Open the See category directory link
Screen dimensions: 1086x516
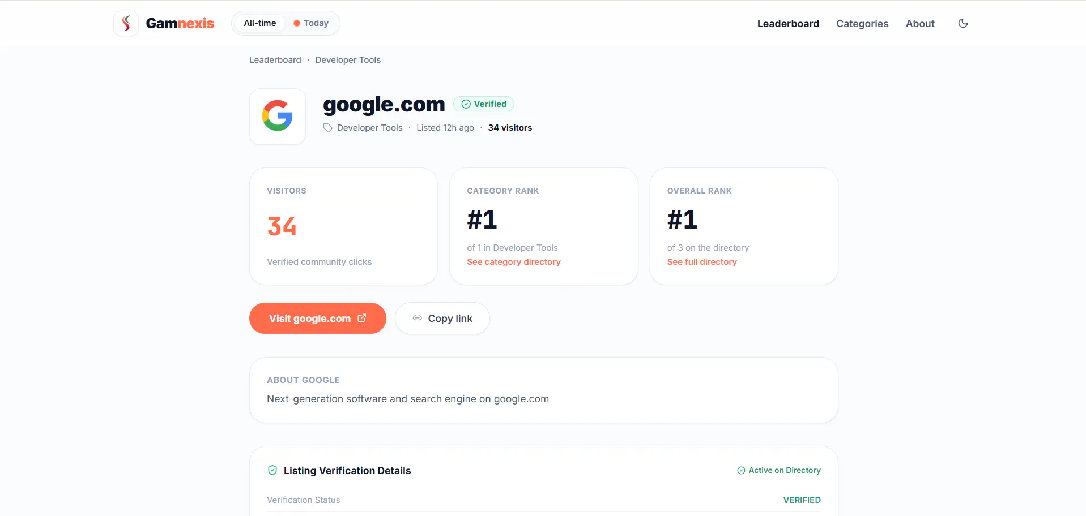514,262
